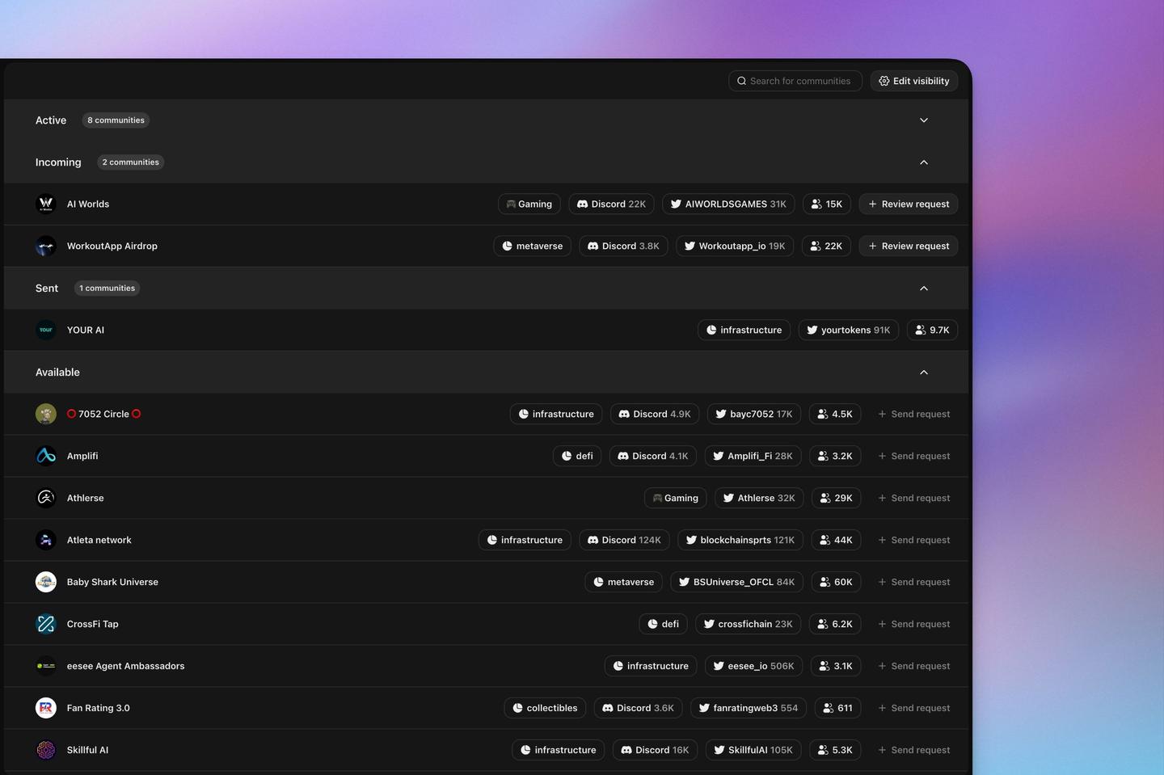Select the Fan Rating 3.0 name
1164x775 pixels.
point(99,708)
